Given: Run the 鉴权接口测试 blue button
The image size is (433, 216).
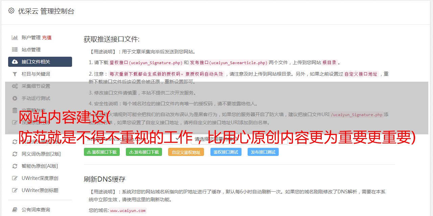Looking at the screenshot, I should click(x=226, y=152).
